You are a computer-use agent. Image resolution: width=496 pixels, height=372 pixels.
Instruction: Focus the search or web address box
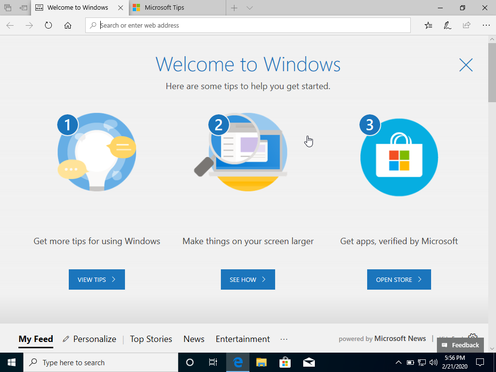(x=248, y=25)
